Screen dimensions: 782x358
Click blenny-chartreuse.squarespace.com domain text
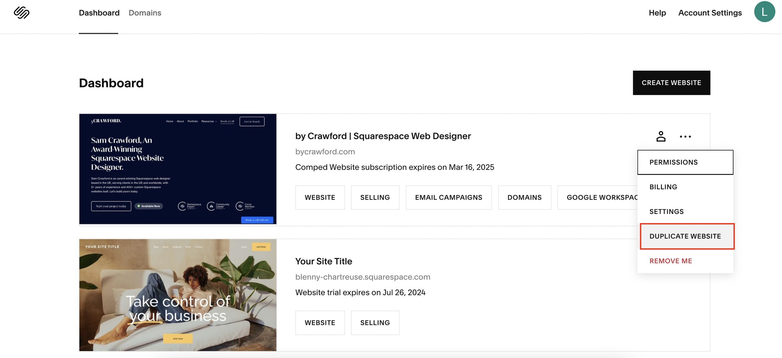click(x=363, y=277)
